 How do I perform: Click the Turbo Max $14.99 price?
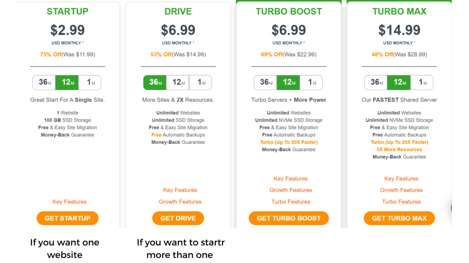(x=399, y=30)
